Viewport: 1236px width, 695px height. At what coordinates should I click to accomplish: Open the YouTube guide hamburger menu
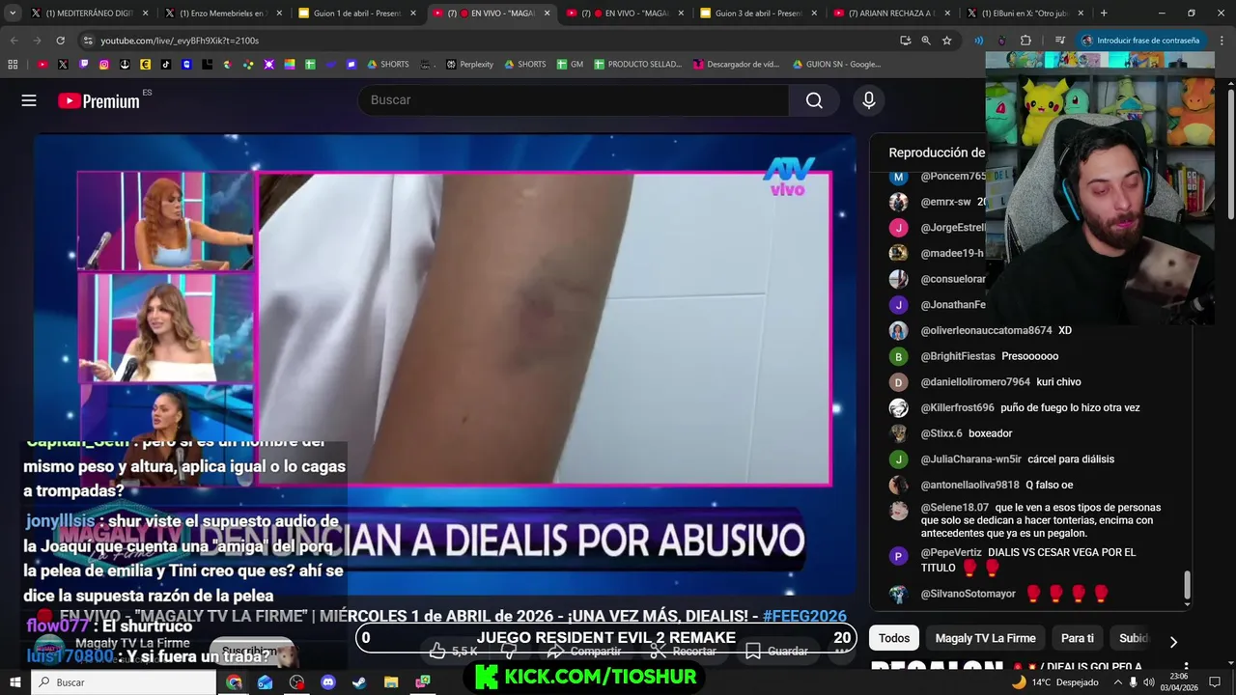29,100
